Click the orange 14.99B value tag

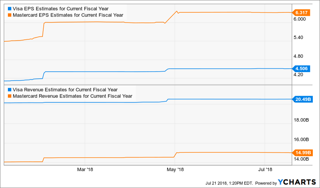tap(303, 152)
